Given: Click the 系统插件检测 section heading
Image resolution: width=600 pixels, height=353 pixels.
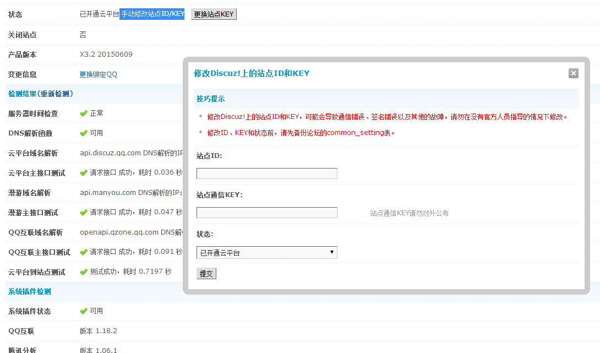Looking at the screenshot, I should coord(30,291).
